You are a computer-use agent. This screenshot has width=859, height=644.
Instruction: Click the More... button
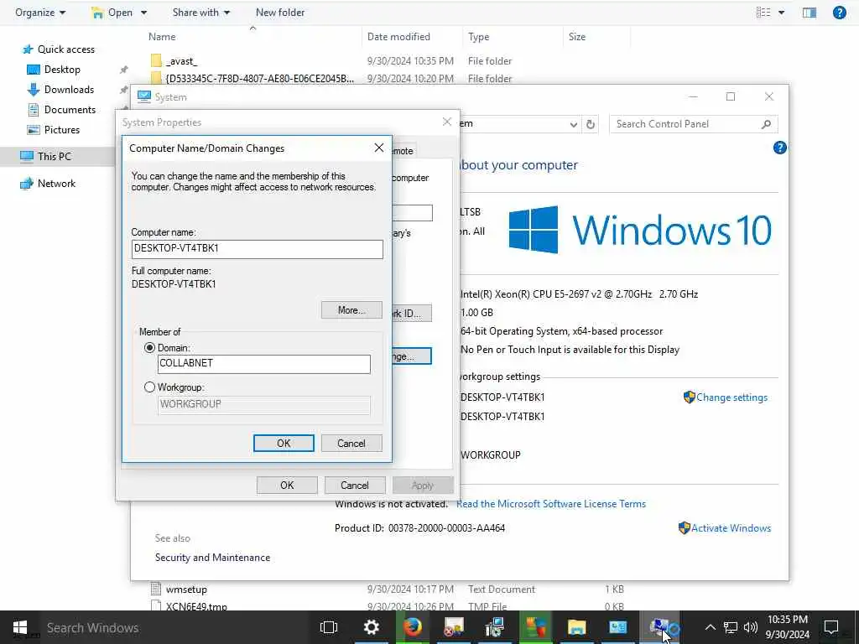point(351,310)
